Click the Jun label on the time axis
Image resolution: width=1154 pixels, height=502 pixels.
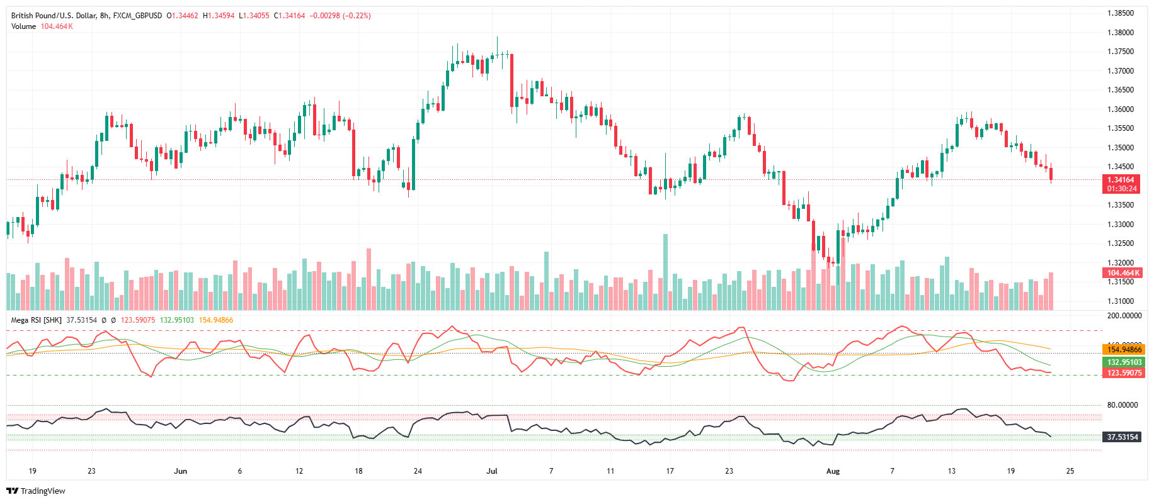pyautogui.click(x=181, y=471)
